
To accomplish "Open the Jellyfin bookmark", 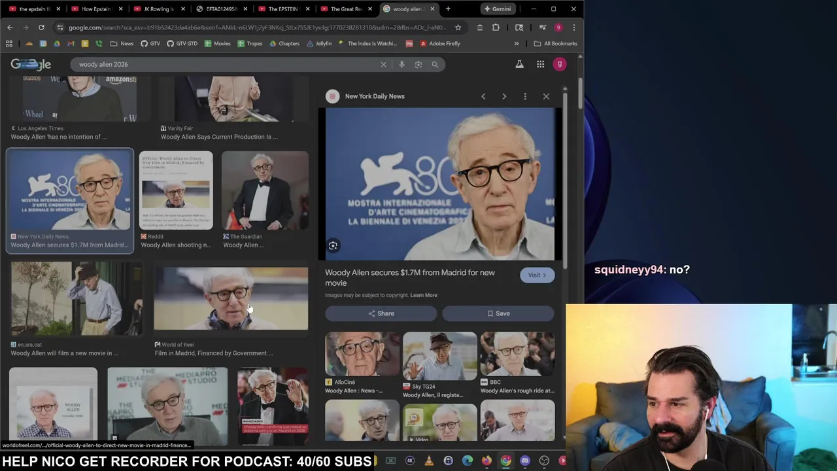I will click(x=318, y=43).
